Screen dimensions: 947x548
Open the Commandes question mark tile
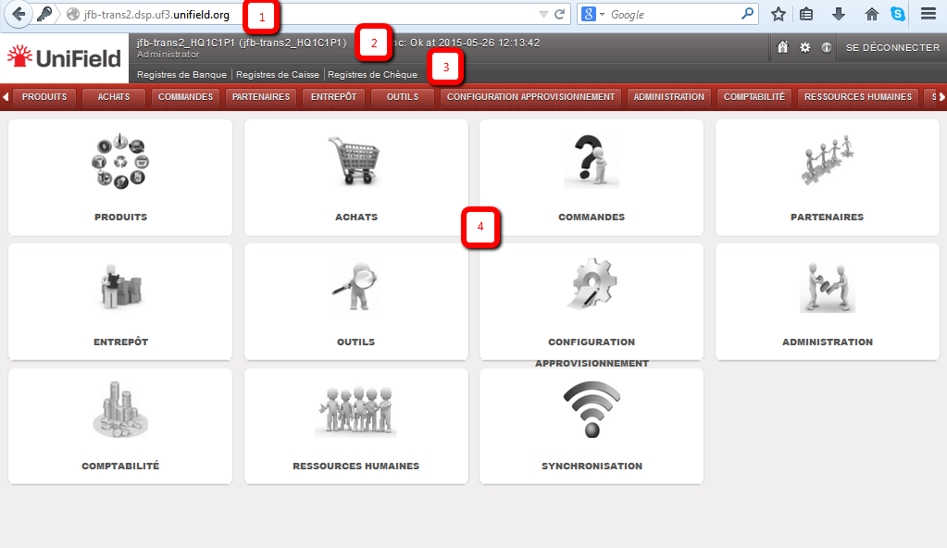tap(592, 177)
